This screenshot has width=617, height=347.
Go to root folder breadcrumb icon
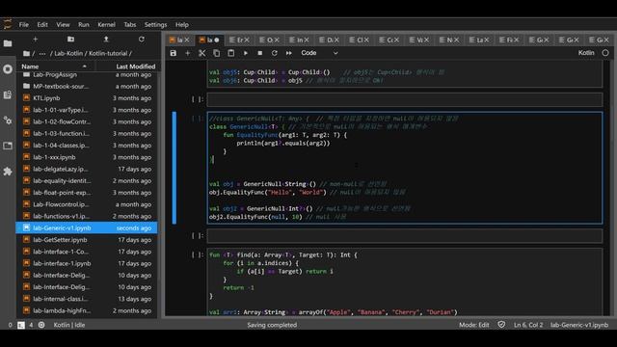(x=26, y=54)
